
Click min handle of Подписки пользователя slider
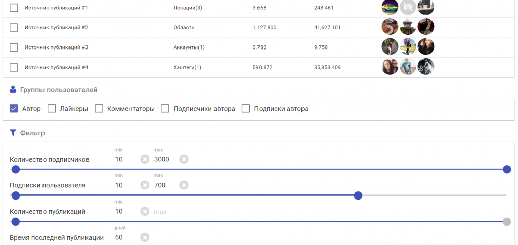(16, 195)
